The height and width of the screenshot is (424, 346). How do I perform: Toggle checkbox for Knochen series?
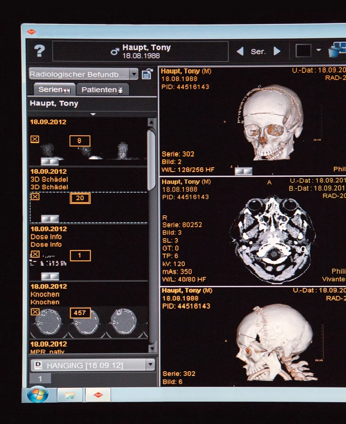tap(35, 312)
